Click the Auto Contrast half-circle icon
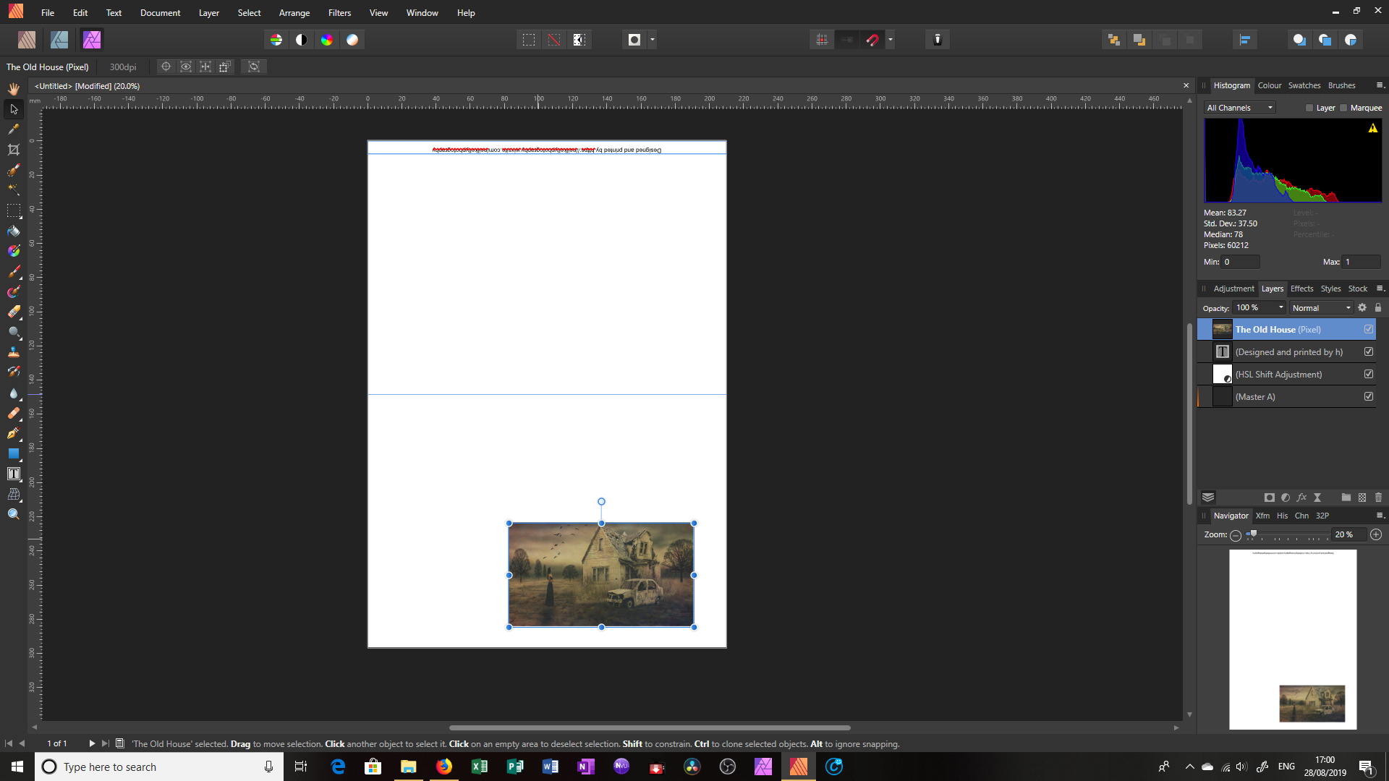This screenshot has height=781, width=1389. 302,40
